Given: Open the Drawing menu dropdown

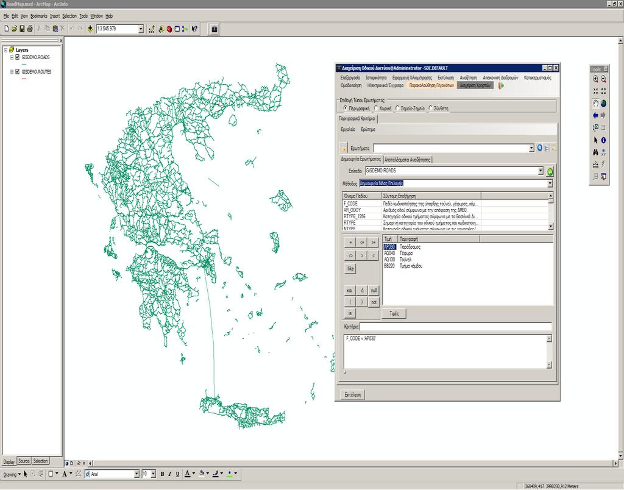Looking at the screenshot, I should coord(12,475).
